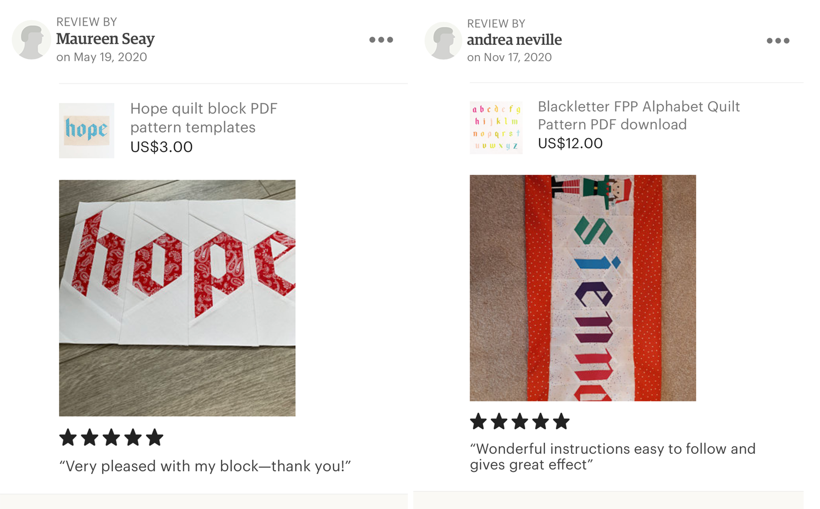Open Maureen Seay's reviewer profile name
The width and height of the screenshot is (820, 509).
tap(105, 39)
